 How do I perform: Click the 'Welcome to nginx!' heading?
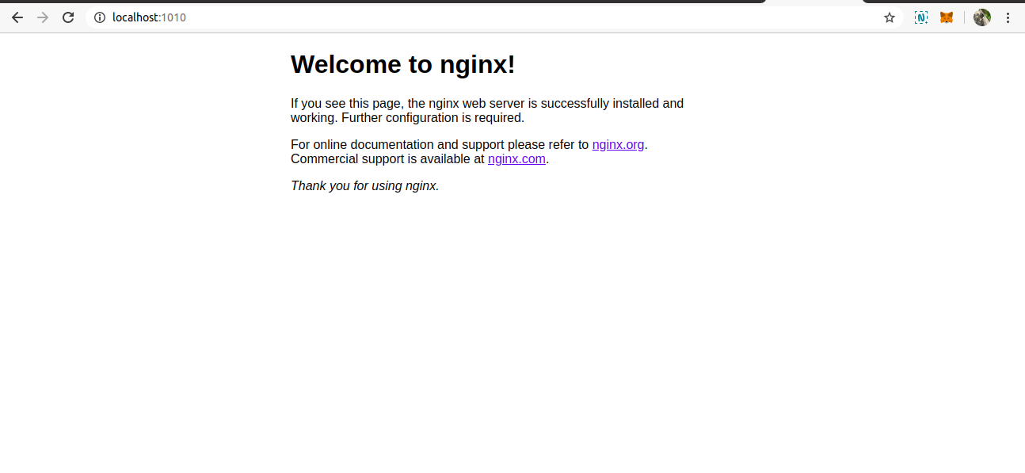(403, 64)
